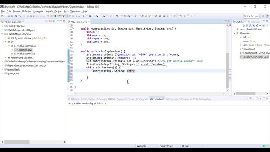The height and width of the screenshot is (152, 270).
Task: Click Project Explorer horizontal scrollbar thumb
Action: pos(17,142)
